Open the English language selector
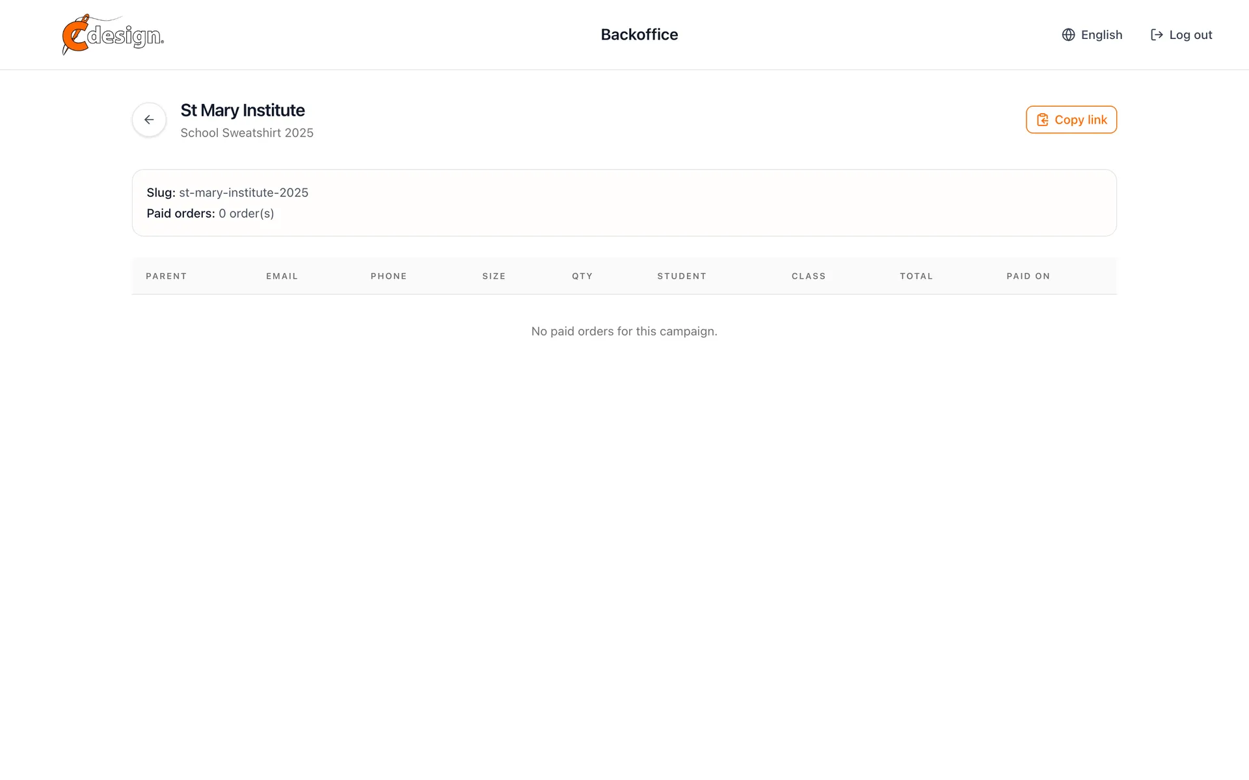1249x780 pixels. click(x=1092, y=34)
